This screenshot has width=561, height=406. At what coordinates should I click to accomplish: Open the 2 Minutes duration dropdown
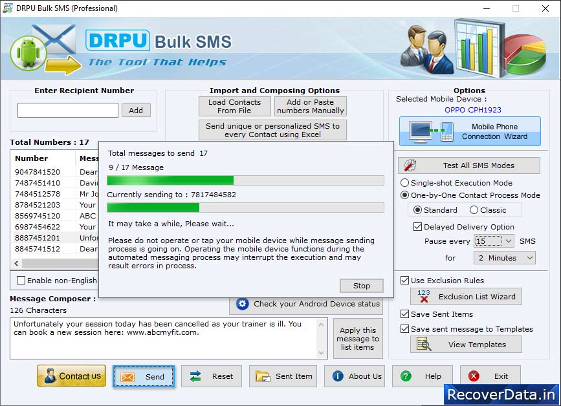(505, 258)
